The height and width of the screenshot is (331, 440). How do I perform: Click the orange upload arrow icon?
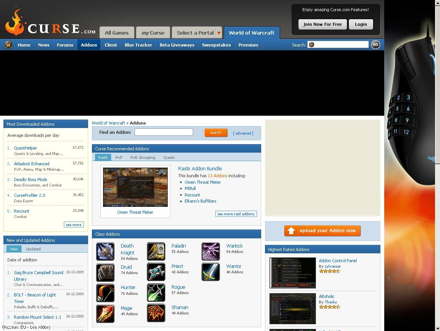pyautogui.click(x=291, y=231)
